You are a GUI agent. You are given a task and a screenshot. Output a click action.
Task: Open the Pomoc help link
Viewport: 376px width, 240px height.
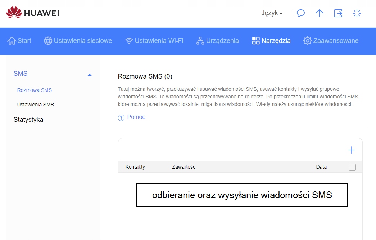coord(136,117)
